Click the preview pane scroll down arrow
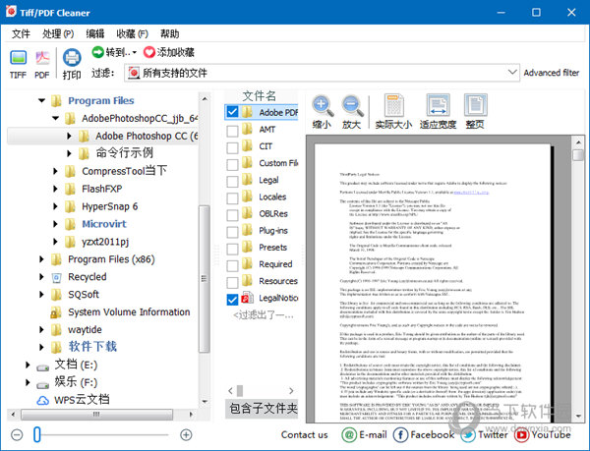 pyautogui.click(x=578, y=416)
